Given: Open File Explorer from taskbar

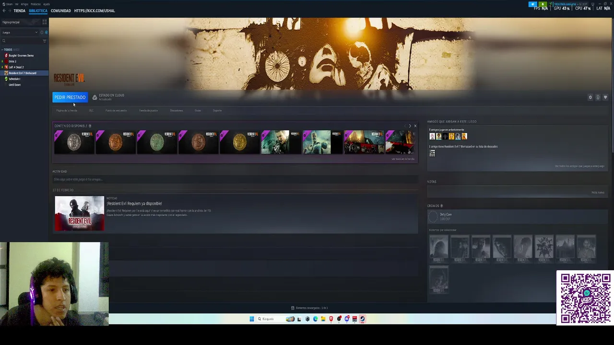Looking at the screenshot, I should tap(323, 319).
